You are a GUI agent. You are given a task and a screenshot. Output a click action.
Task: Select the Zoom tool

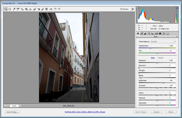[6, 9]
